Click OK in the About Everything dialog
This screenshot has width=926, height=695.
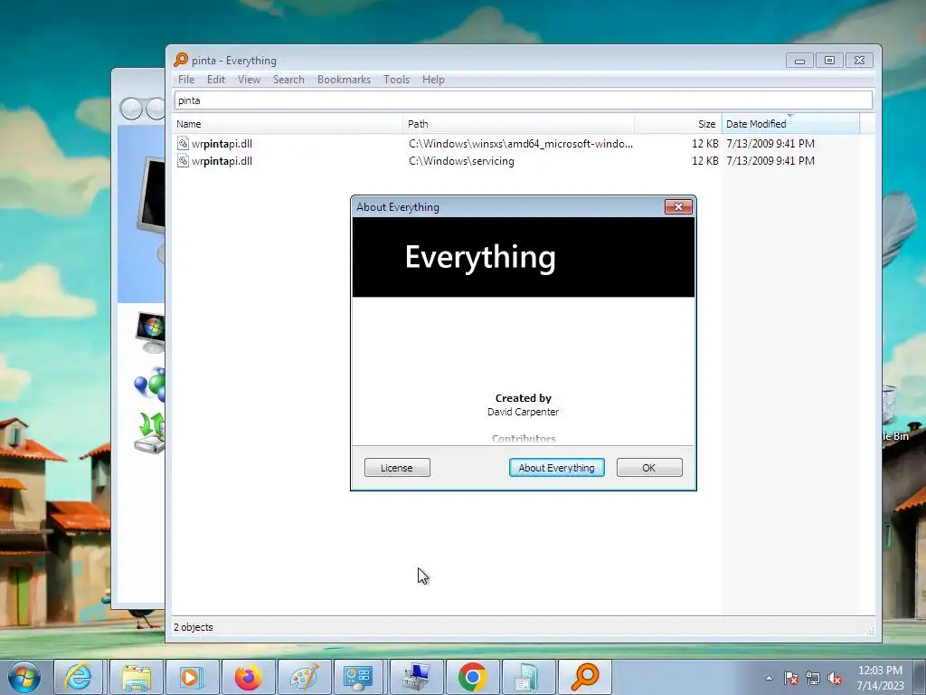pyautogui.click(x=649, y=468)
